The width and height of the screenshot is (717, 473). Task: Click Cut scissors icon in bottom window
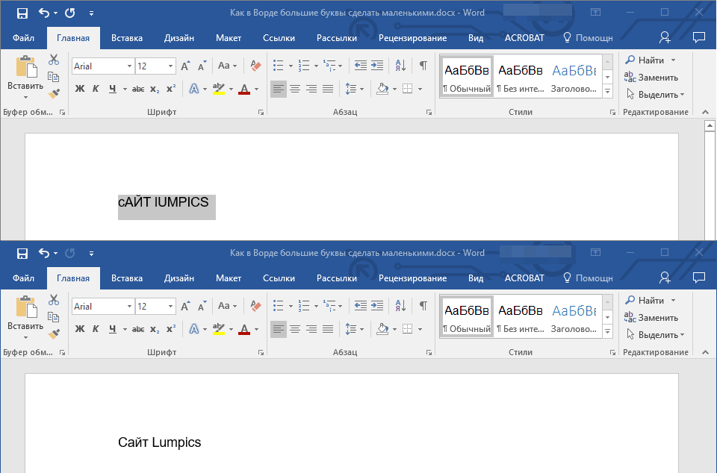pyautogui.click(x=54, y=300)
